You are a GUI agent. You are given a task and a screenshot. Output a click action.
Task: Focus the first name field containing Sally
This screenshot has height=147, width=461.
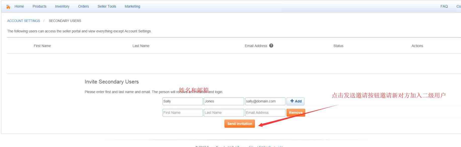click(182, 101)
